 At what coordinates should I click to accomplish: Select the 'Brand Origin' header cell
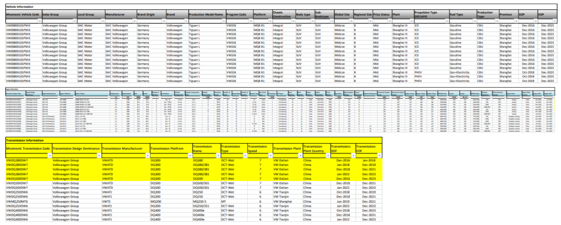[151, 15]
